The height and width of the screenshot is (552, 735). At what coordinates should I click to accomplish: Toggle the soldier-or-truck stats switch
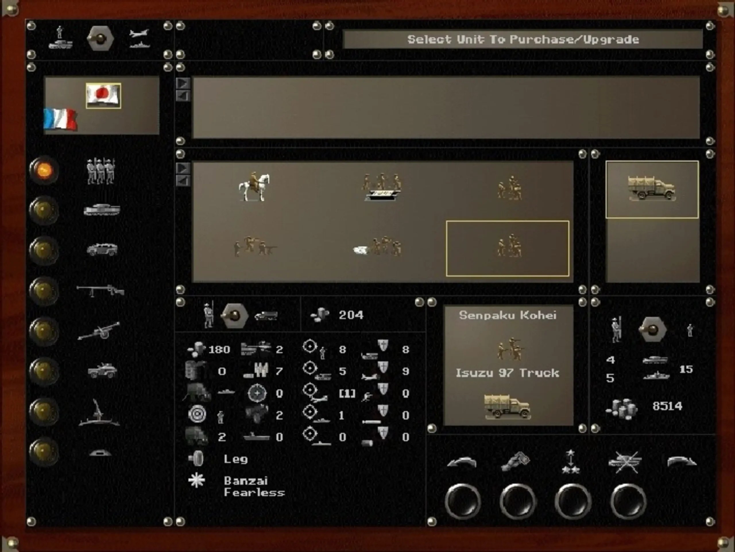pyautogui.click(x=235, y=315)
